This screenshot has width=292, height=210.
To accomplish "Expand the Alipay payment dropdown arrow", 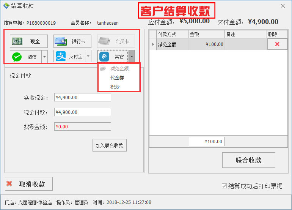I will click(x=88, y=57).
